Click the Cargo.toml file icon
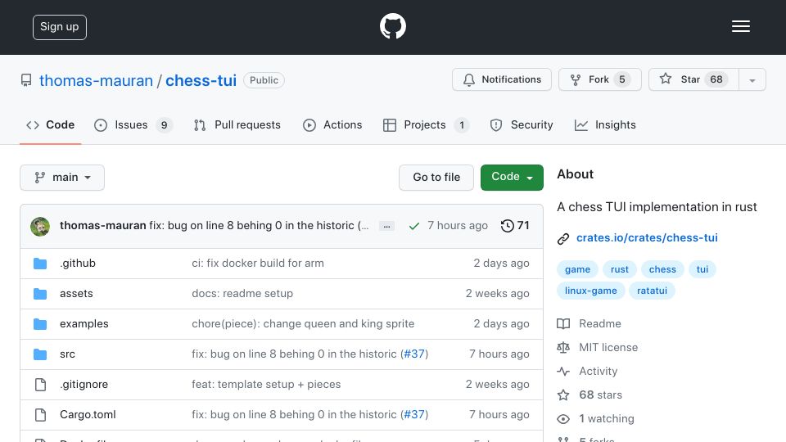Screen dimensions: 786x442 [40, 415]
